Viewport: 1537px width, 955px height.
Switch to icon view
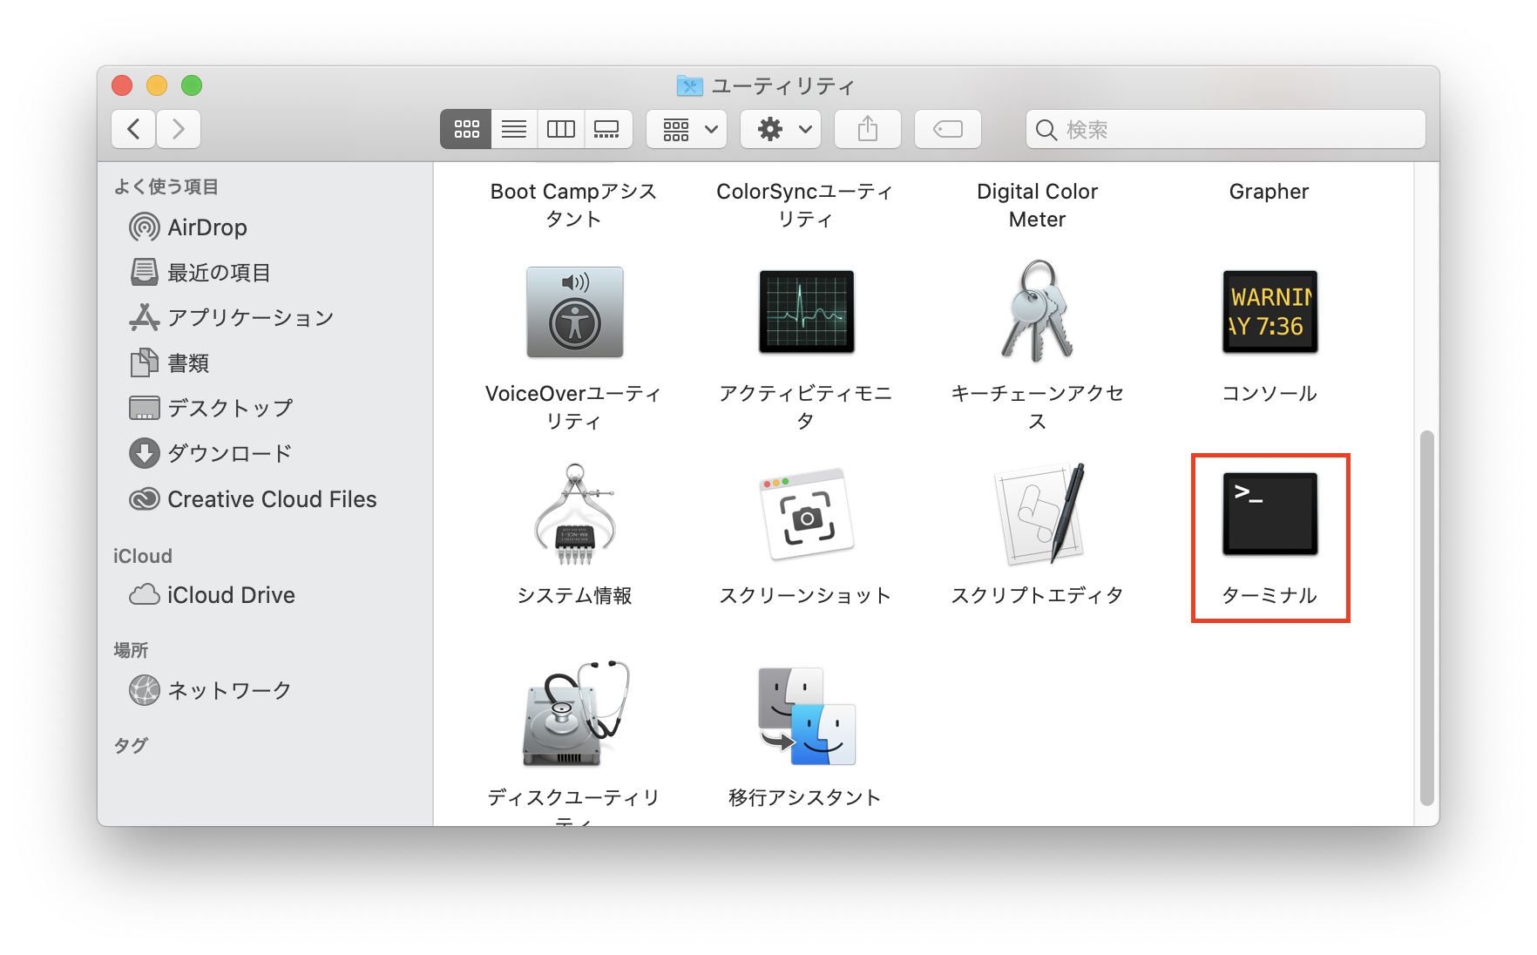coord(466,129)
